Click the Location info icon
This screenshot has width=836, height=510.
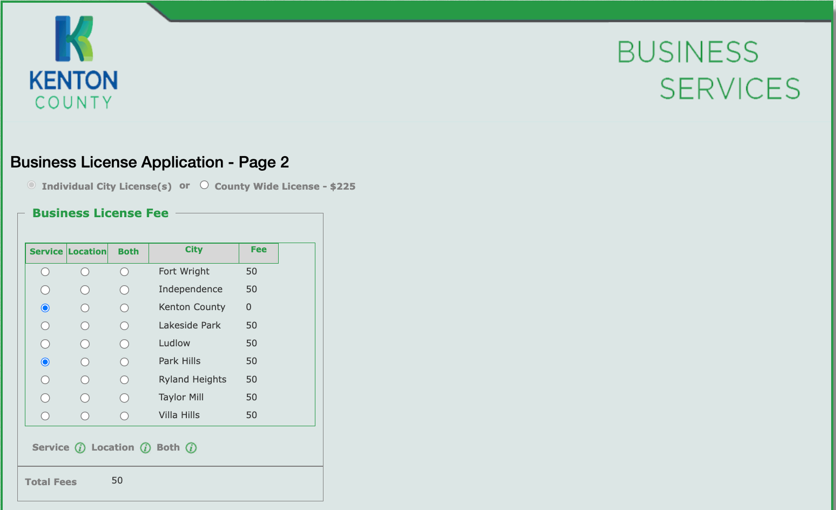(145, 448)
